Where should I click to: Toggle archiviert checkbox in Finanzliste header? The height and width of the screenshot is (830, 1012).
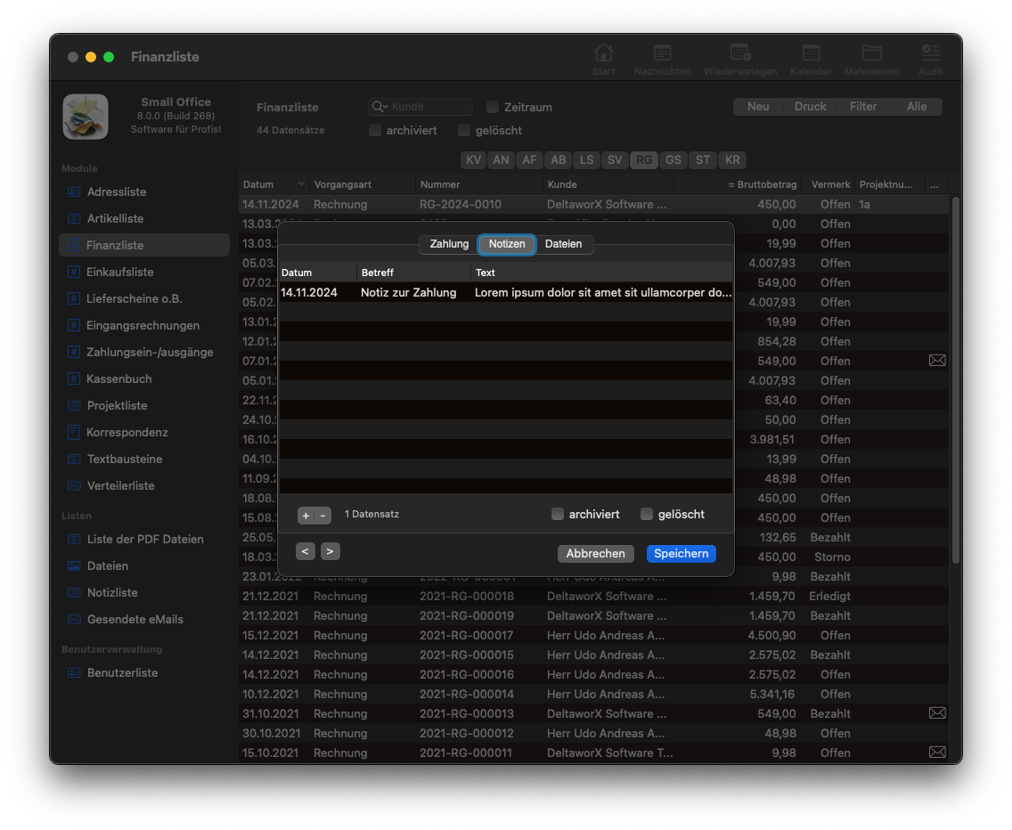click(x=375, y=130)
